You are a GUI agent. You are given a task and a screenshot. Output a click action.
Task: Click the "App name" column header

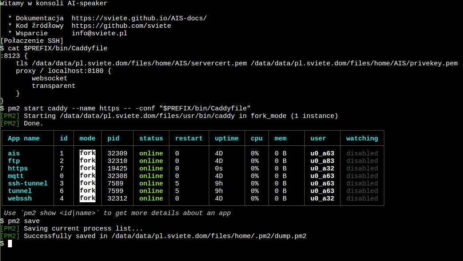point(24,138)
